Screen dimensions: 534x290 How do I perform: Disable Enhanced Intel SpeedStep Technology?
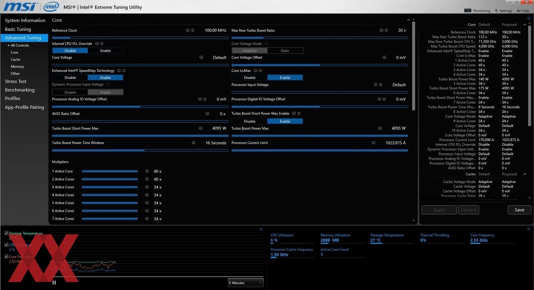[70, 78]
